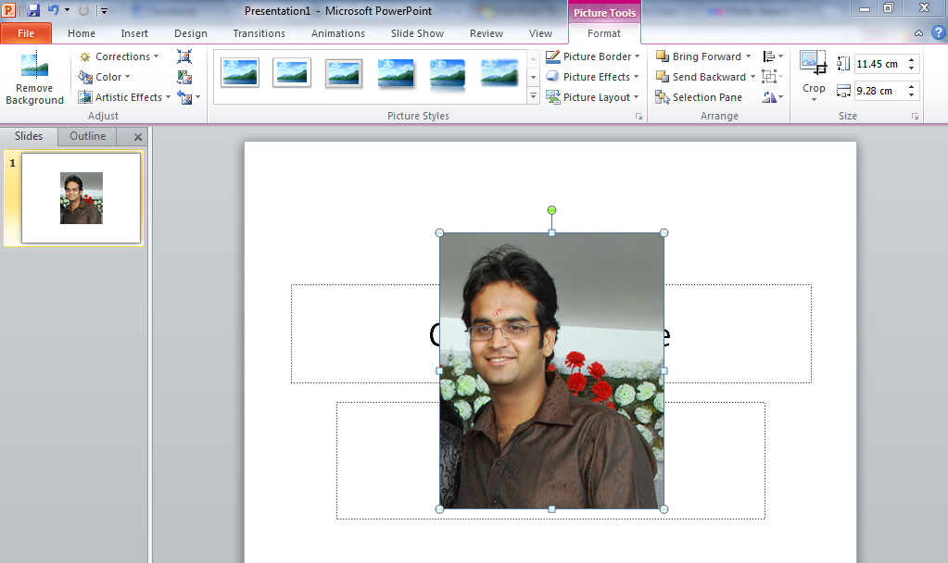Click Bring Forward button
Image resolution: width=948 pixels, height=563 pixels.
pos(699,56)
